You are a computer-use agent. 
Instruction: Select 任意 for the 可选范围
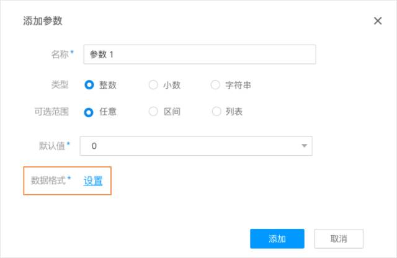89,112
